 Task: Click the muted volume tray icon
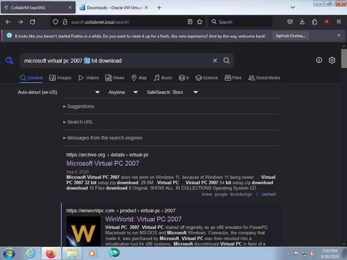click(313, 254)
